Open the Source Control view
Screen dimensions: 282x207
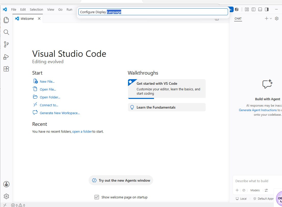(x=6, y=44)
